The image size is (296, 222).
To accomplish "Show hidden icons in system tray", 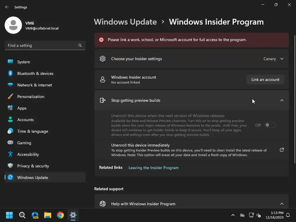I will (x=233, y=215).
